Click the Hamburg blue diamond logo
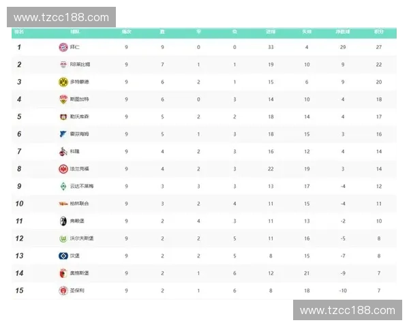Screen dimensions: 409x327 [63, 255]
